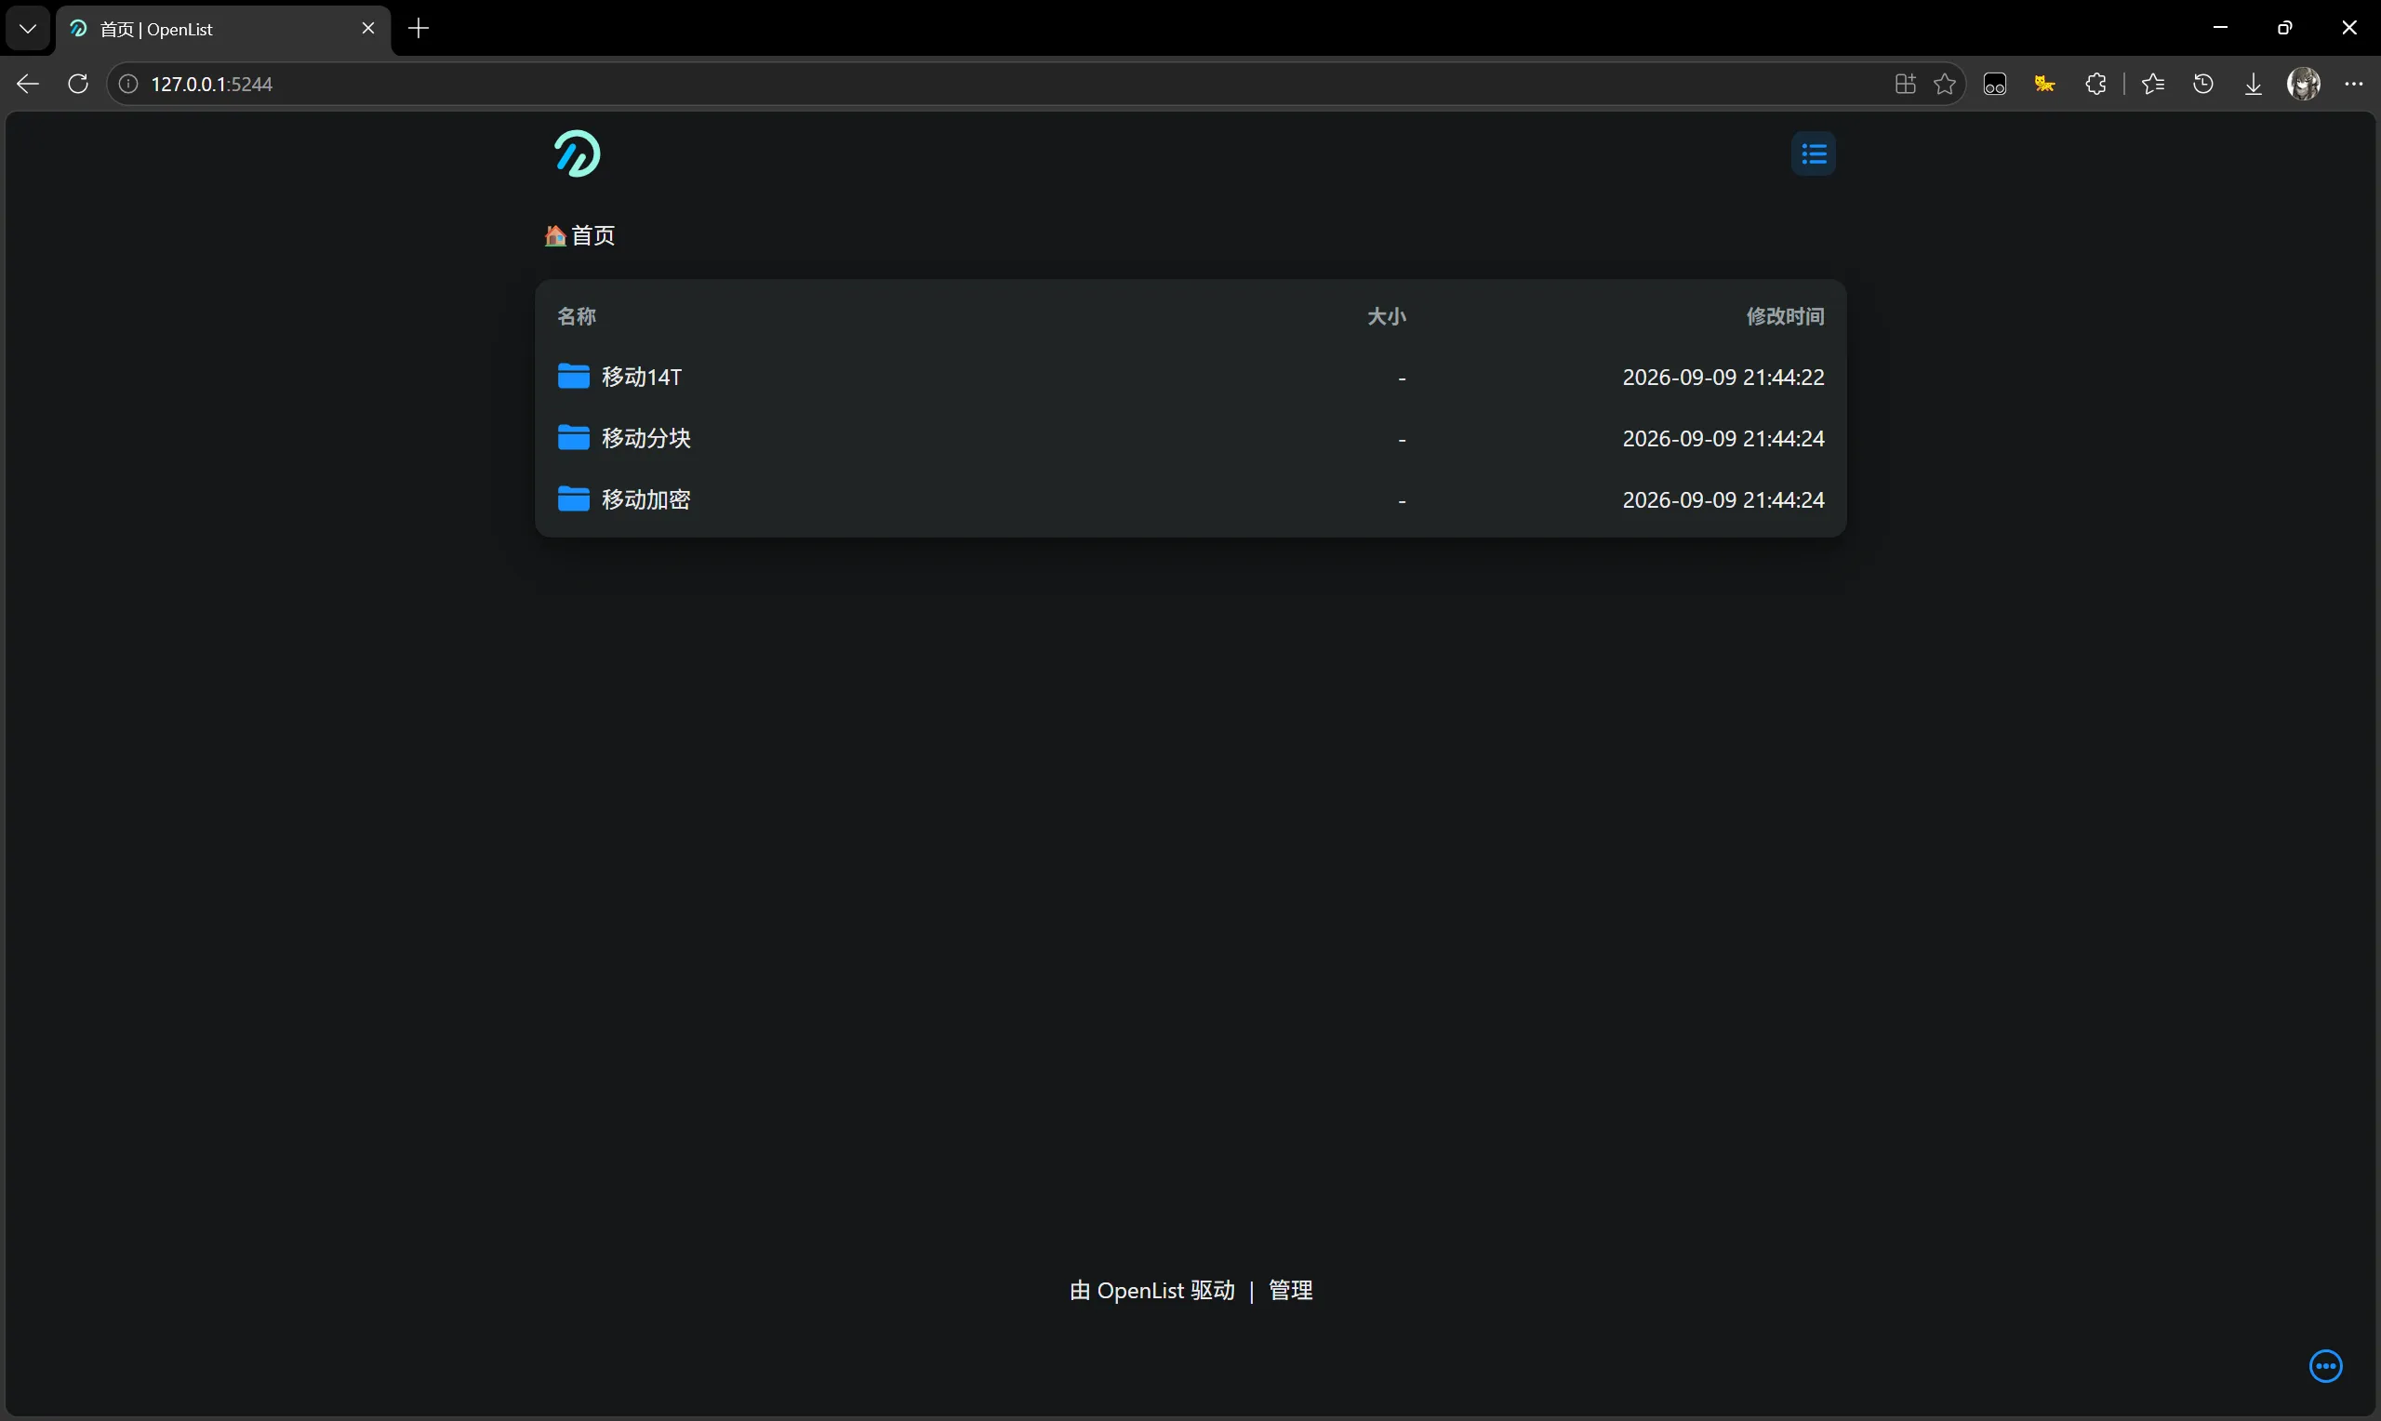Click the 首页 breadcrumb link
The height and width of the screenshot is (1421, 2381).
[x=592, y=235]
